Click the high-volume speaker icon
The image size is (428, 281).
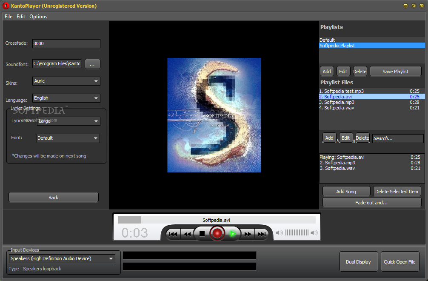(314, 232)
